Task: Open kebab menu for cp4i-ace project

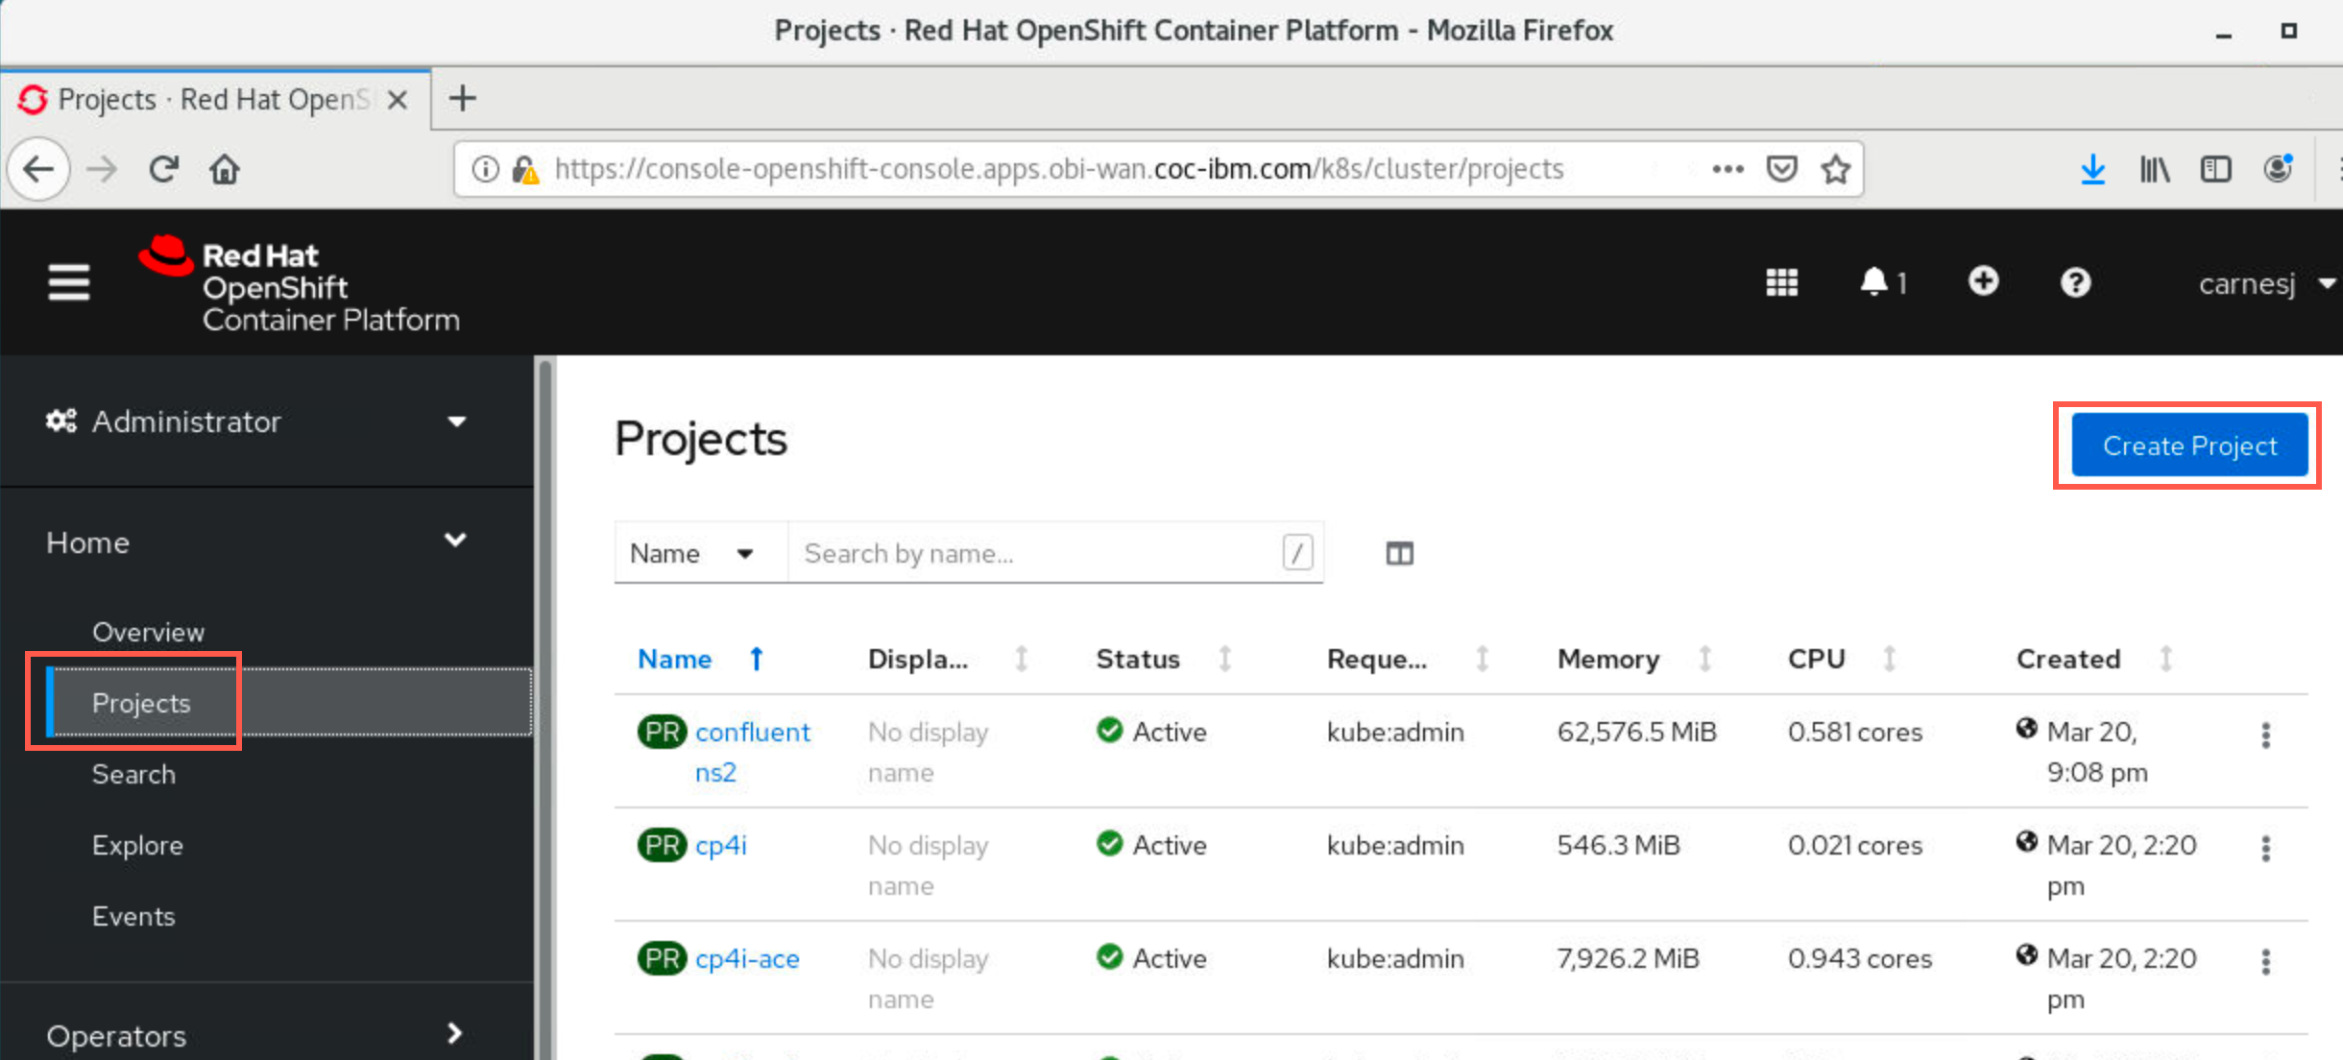Action: point(2266,961)
